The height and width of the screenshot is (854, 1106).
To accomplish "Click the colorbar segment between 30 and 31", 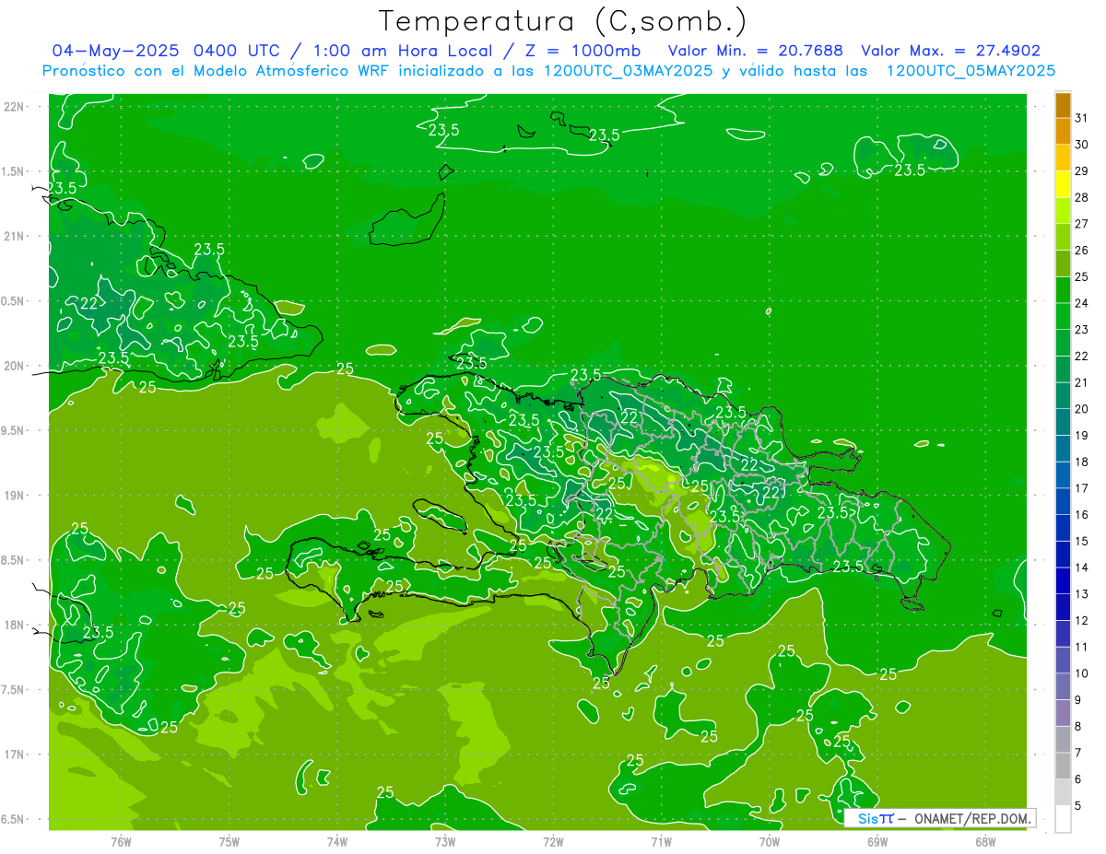I will point(1063,132).
